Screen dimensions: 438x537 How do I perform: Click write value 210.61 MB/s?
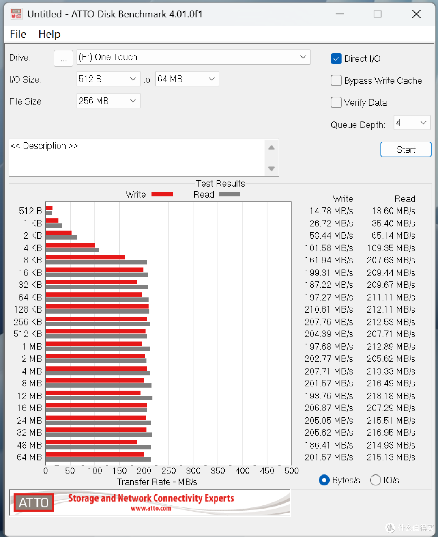coord(329,310)
